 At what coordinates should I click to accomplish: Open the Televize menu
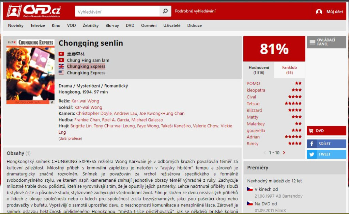[37, 26]
